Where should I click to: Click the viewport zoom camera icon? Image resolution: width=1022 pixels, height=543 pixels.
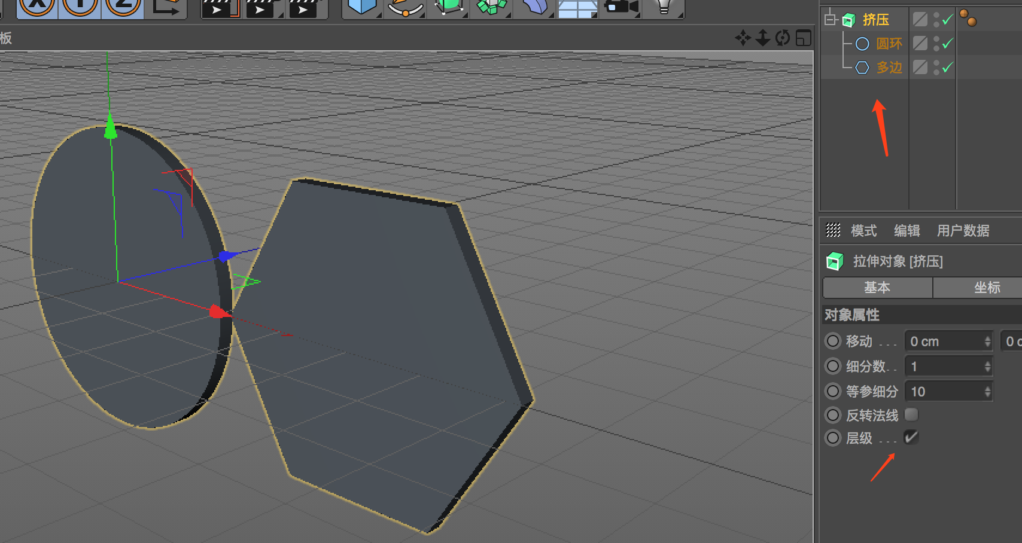[763, 38]
